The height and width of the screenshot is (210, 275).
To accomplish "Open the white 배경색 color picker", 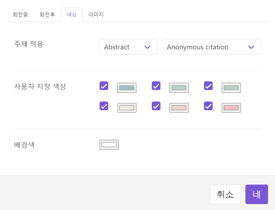I will coord(109,145).
